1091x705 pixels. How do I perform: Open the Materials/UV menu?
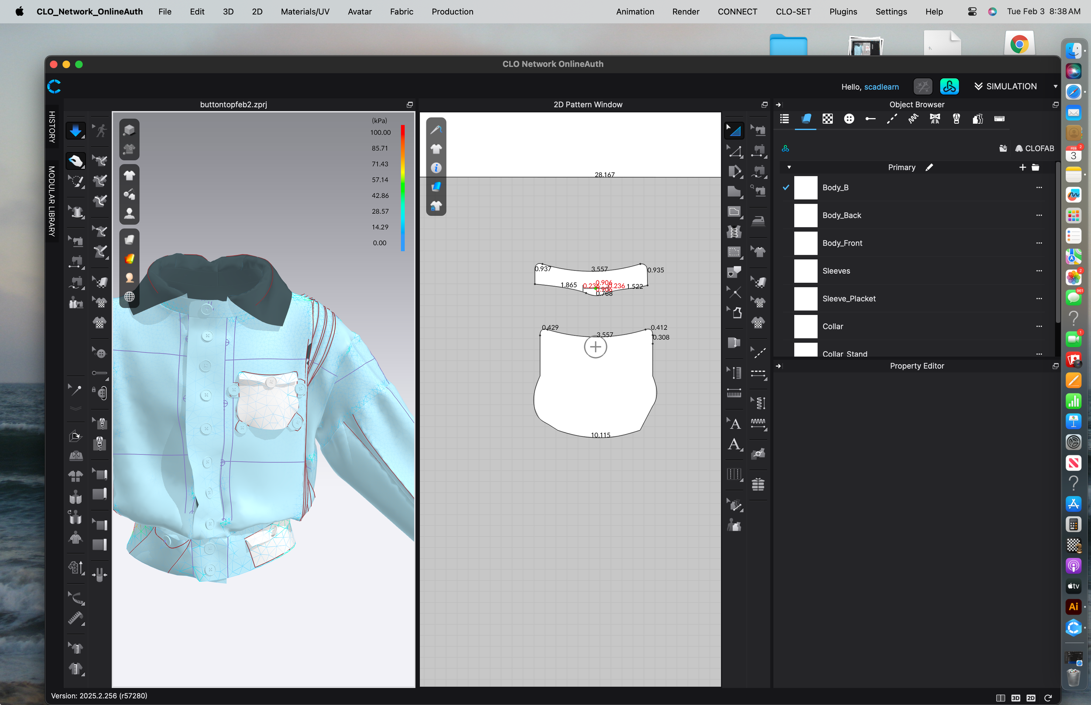coord(305,11)
